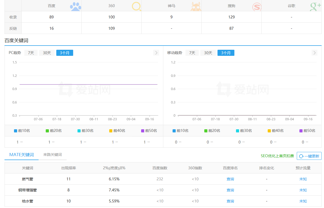The image size is (324, 208).
Task: Click 查询 for 钢带增强管 Baidu ranking
Action: pyautogui.click(x=230, y=190)
